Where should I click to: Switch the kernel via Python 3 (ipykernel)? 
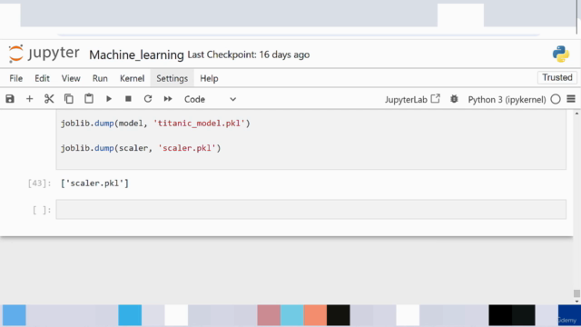point(507,99)
